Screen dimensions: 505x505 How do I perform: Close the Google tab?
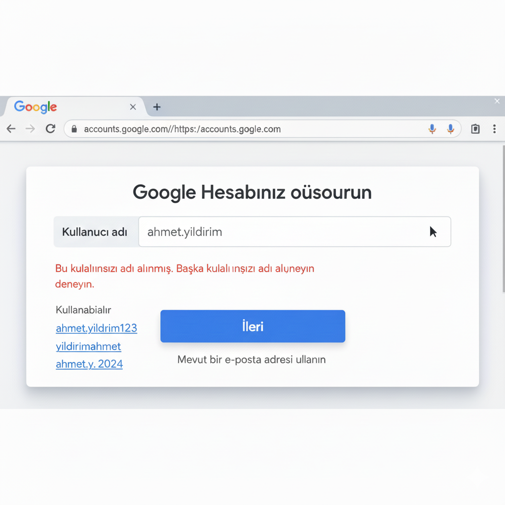(x=133, y=107)
